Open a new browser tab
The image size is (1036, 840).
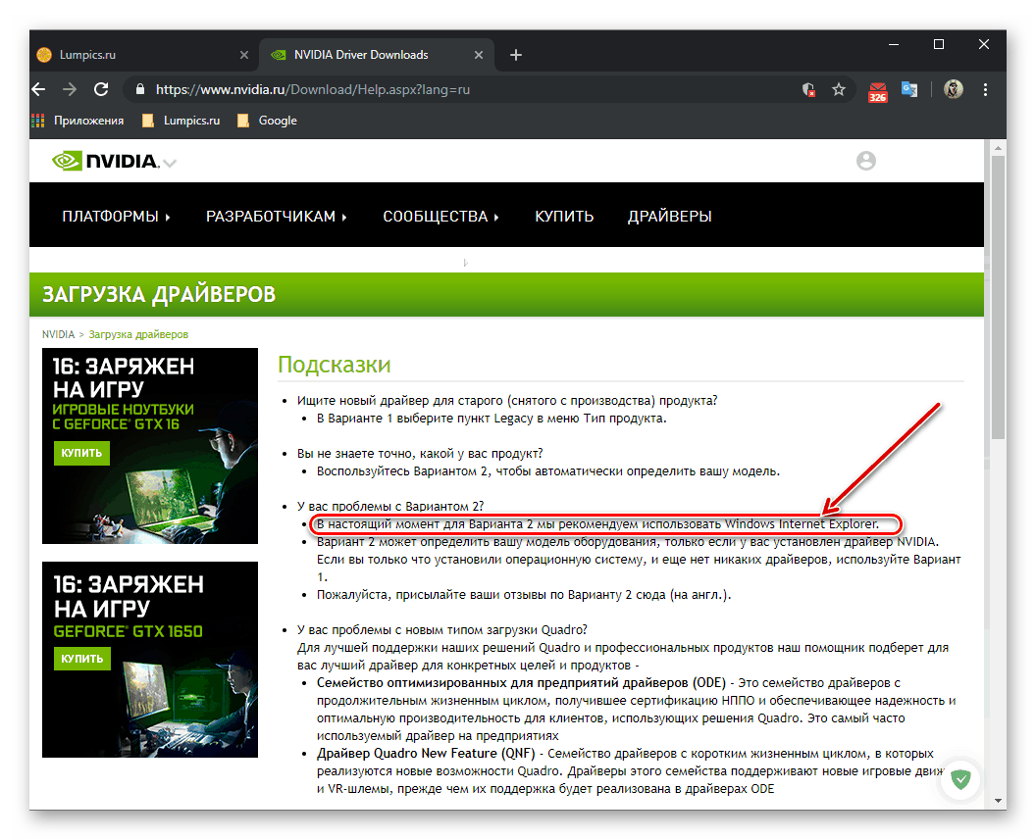(x=516, y=55)
